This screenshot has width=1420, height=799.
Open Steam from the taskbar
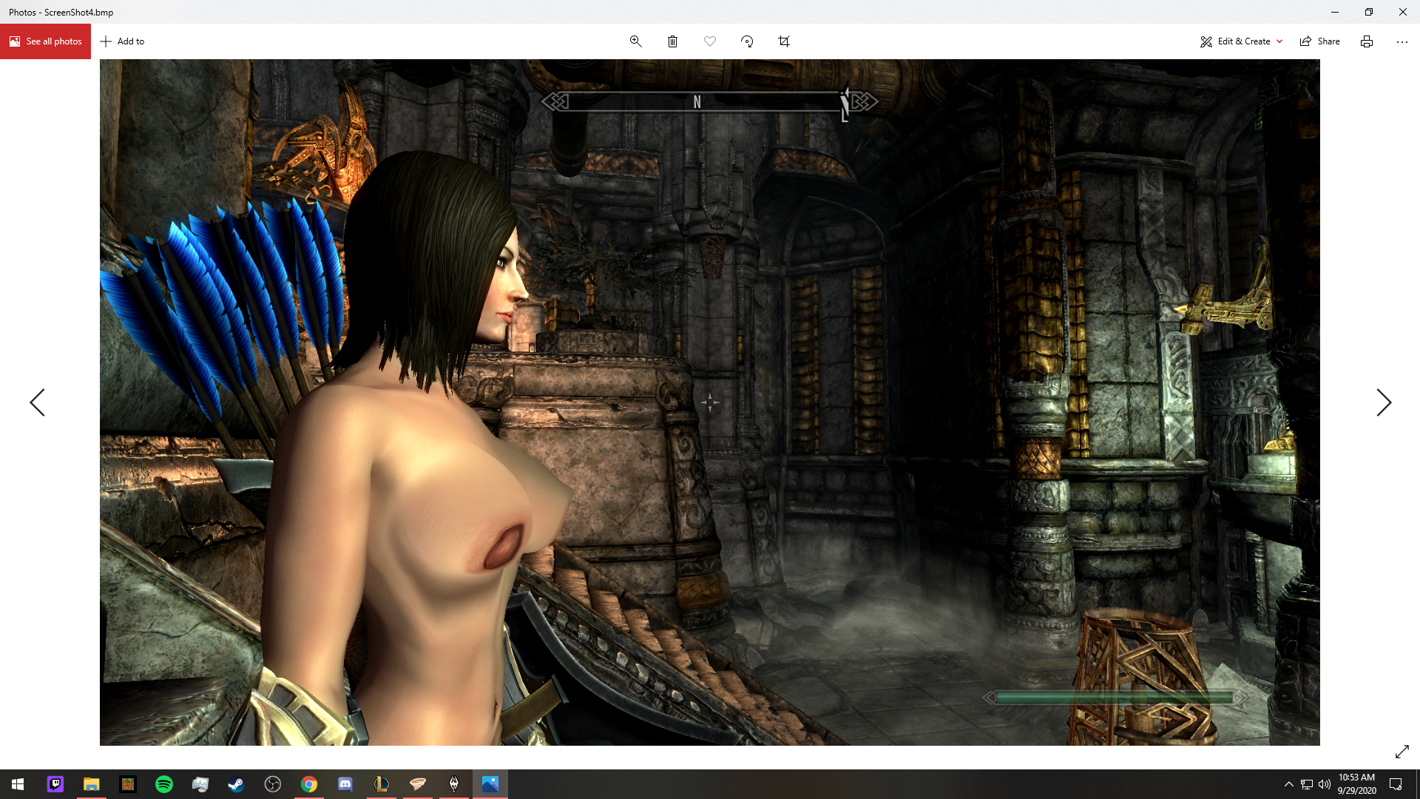pyautogui.click(x=237, y=784)
